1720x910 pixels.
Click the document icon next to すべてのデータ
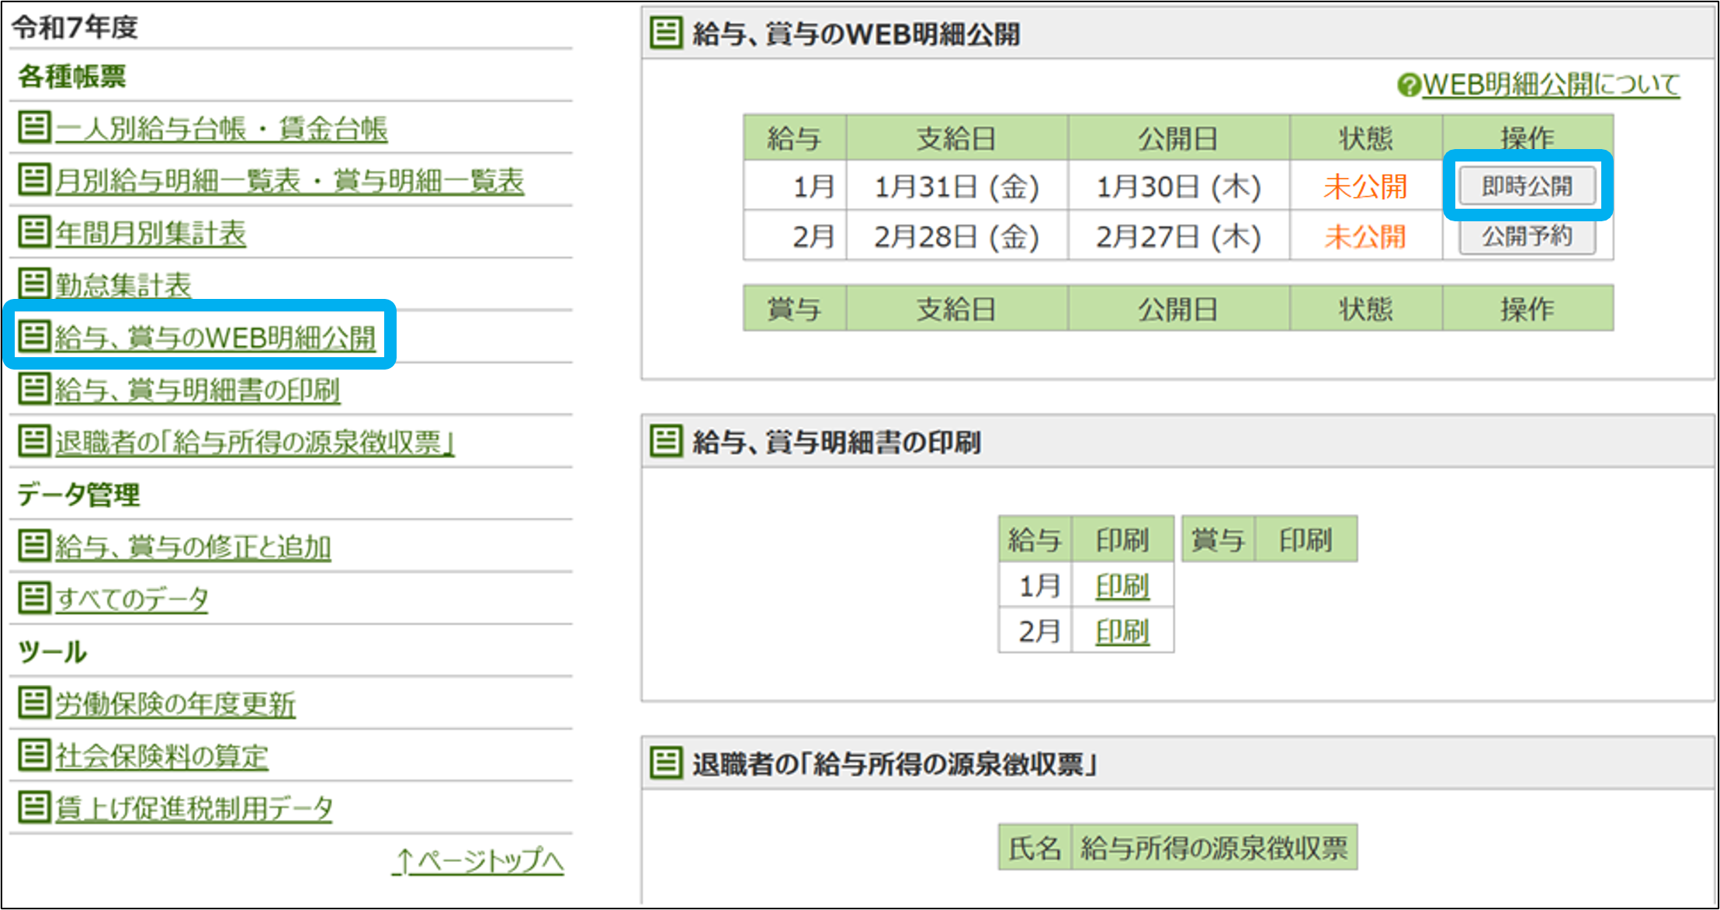(x=34, y=598)
